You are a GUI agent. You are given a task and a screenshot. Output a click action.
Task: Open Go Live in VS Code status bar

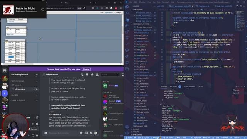[x=207, y=138]
